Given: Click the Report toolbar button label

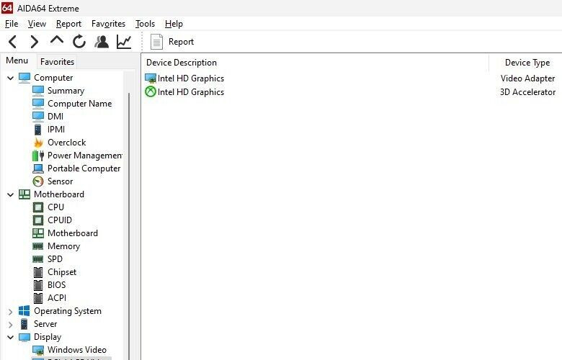Looking at the screenshot, I should (181, 42).
